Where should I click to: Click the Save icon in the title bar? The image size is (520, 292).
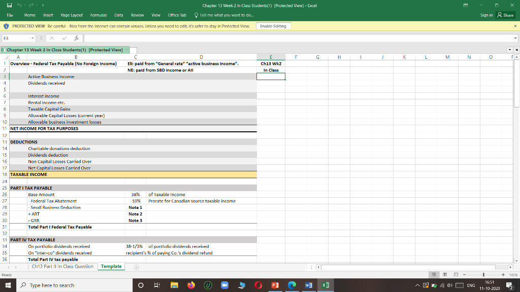tap(9, 5)
